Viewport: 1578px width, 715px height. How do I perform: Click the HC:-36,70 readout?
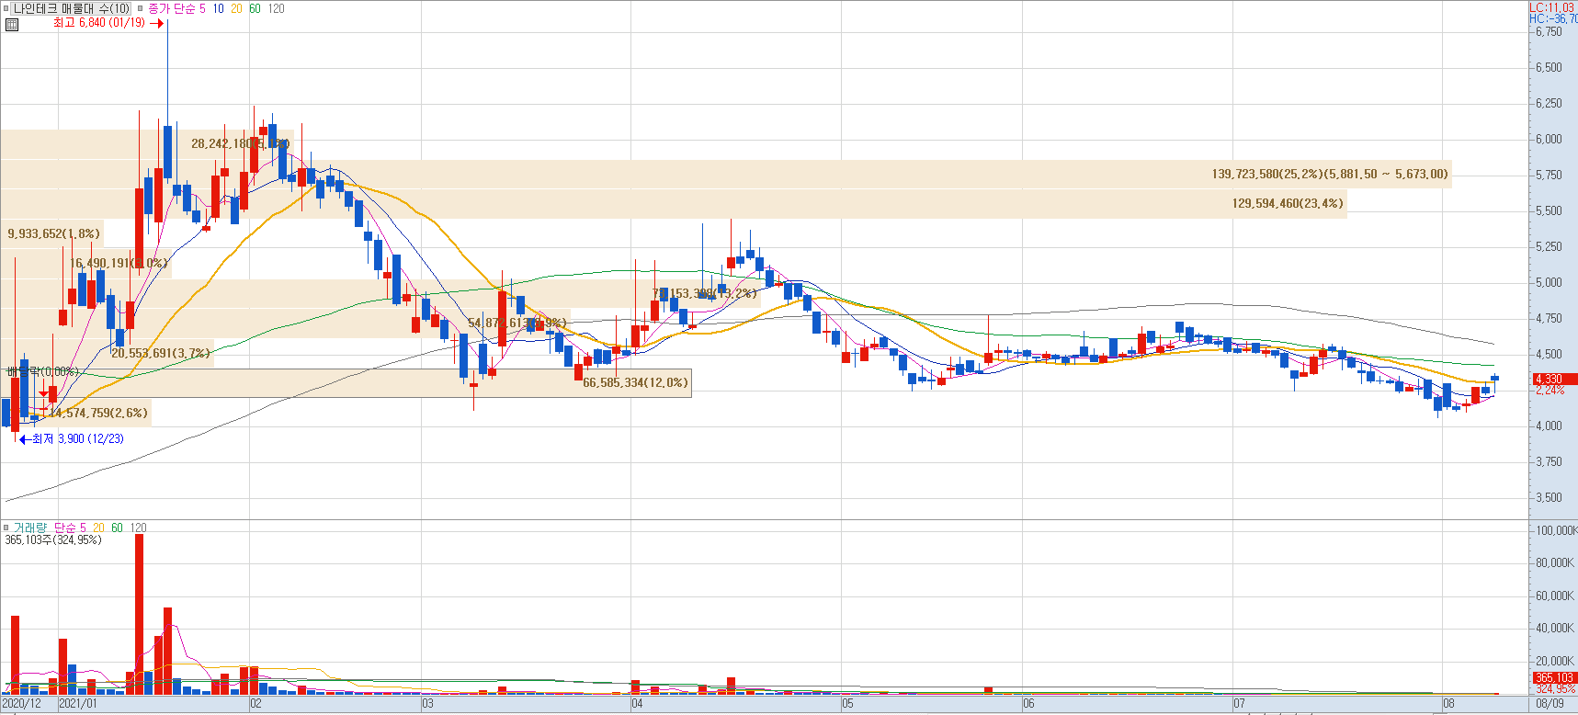tap(1553, 18)
